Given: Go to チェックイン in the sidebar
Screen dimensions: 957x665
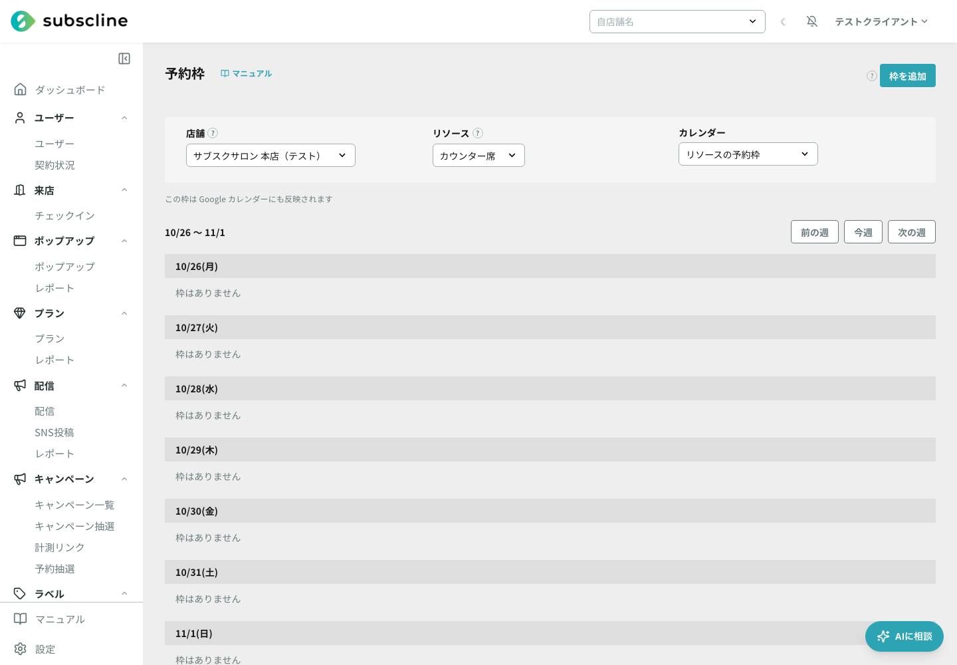Looking at the screenshot, I should [64, 215].
